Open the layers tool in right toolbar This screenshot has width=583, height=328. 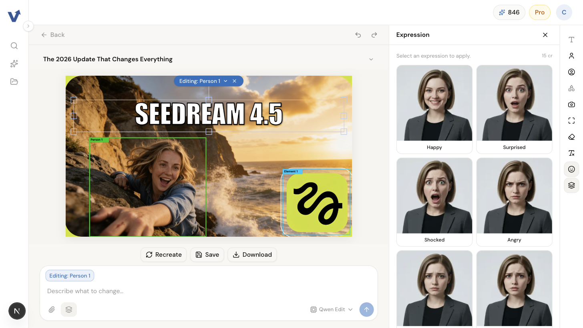(x=571, y=185)
